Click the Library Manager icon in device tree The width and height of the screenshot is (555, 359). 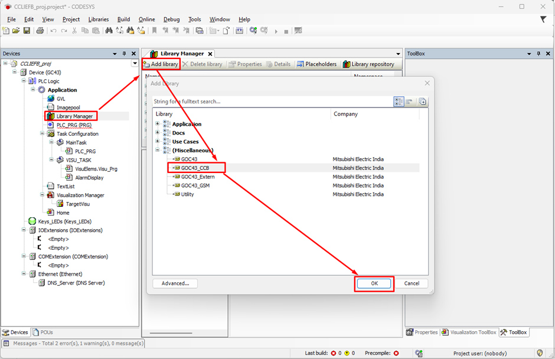(x=51, y=116)
